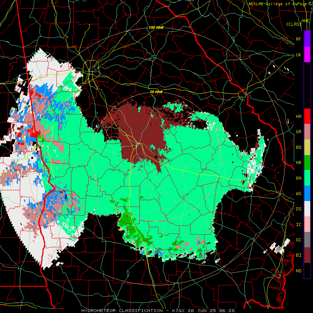
Task: Select the yellow BD big drops swatch
Action: coord(307,147)
